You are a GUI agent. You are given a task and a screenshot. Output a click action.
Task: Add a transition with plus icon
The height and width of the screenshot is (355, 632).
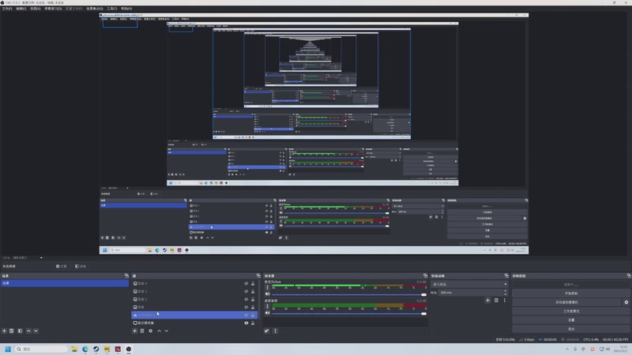[487, 301]
